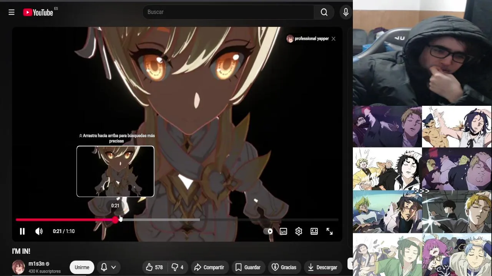Open m1s3n channel avatar
Image resolution: width=492 pixels, height=276 pixels.
18,267
